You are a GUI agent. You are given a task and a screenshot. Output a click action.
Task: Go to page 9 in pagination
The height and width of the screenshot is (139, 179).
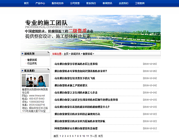pos(80,136)
